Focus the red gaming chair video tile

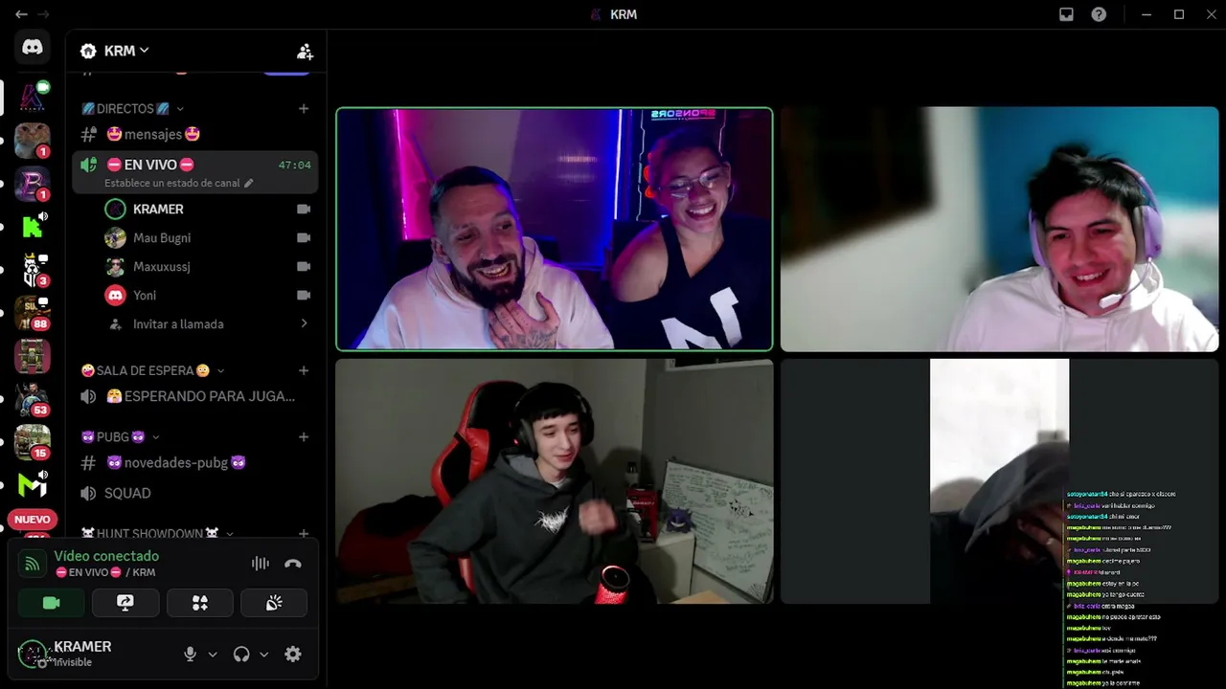[555, 481]
